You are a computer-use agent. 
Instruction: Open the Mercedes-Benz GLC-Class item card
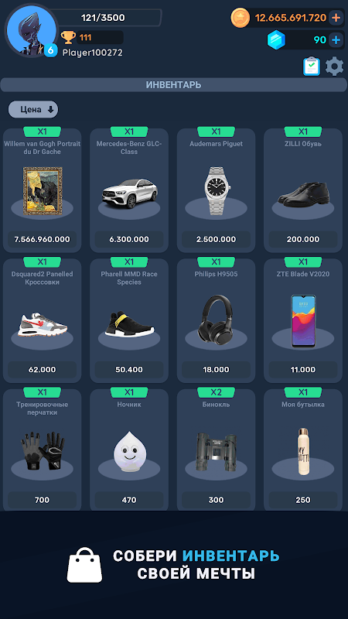[129, 190]
